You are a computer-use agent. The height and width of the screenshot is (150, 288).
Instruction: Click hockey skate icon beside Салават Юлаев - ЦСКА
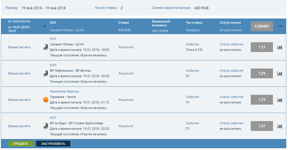(46, 47)
